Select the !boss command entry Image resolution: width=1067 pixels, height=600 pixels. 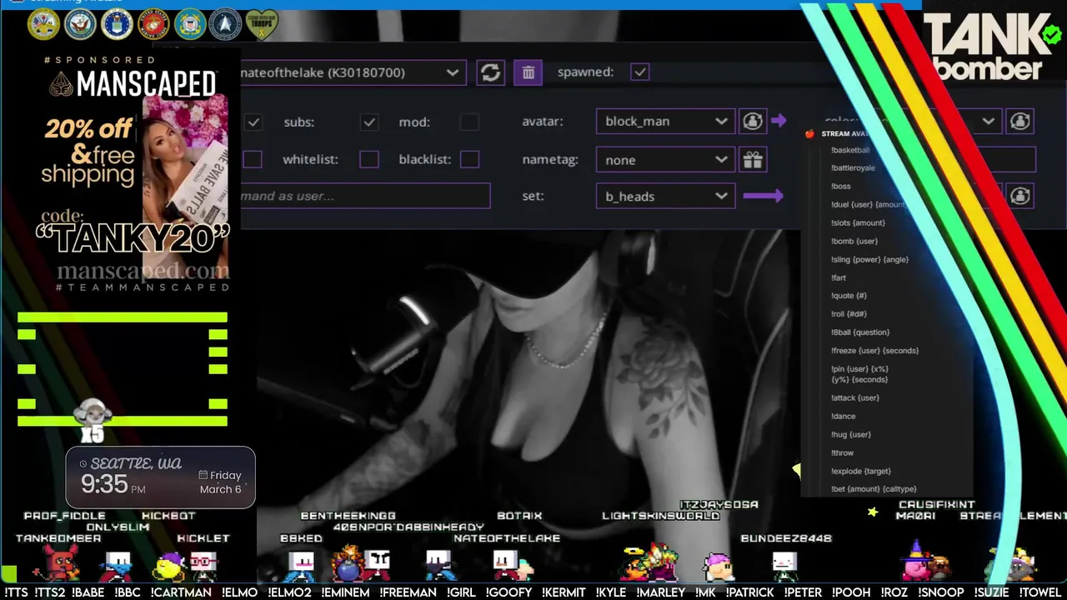(840, 187)
